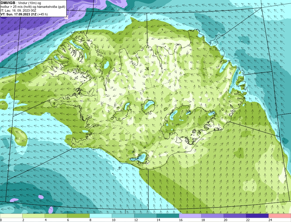Click the 'IT: Lau. 16. 09. 2023 00Z' line

tap(18, 10)
